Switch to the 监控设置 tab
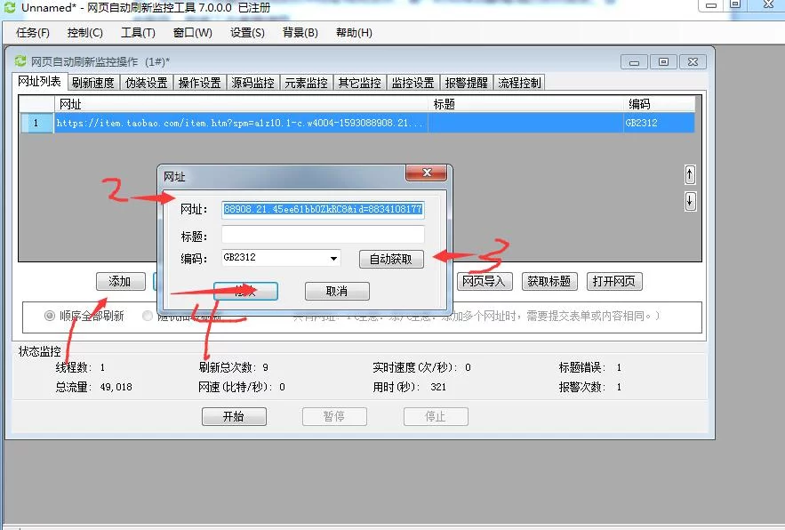This screenshot has height=530, width=785. [x=413, y=83]
